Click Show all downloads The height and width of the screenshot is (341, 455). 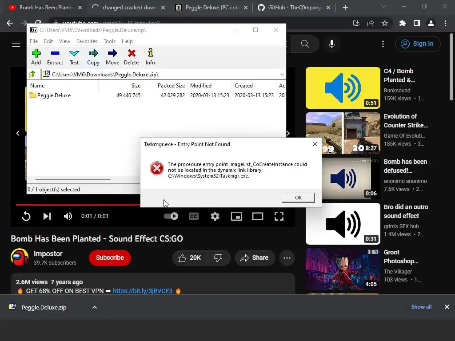[421, 307]
